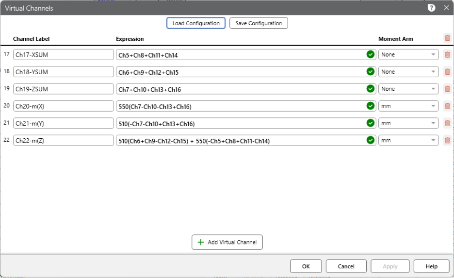The width and height of the screenshot is (454, 278).
Task: Add a new virtual channel
Action: (x=227, y=242)
